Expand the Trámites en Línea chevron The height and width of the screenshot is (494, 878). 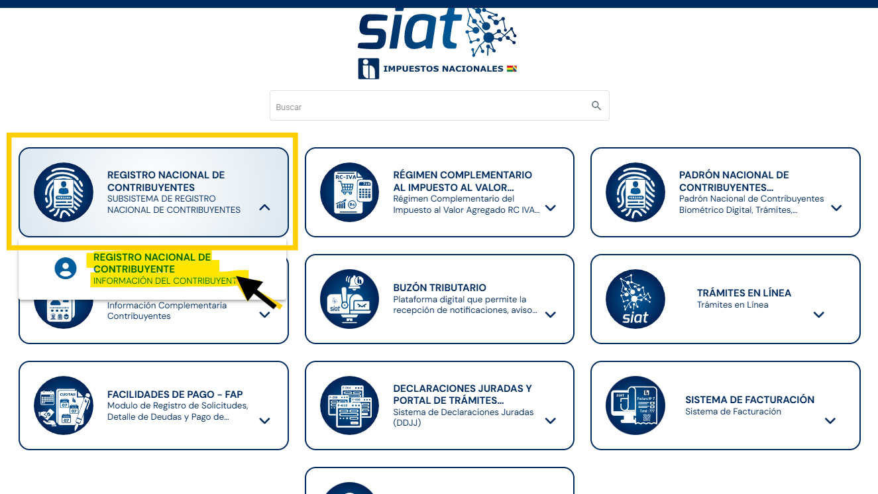tap(819, 314)
